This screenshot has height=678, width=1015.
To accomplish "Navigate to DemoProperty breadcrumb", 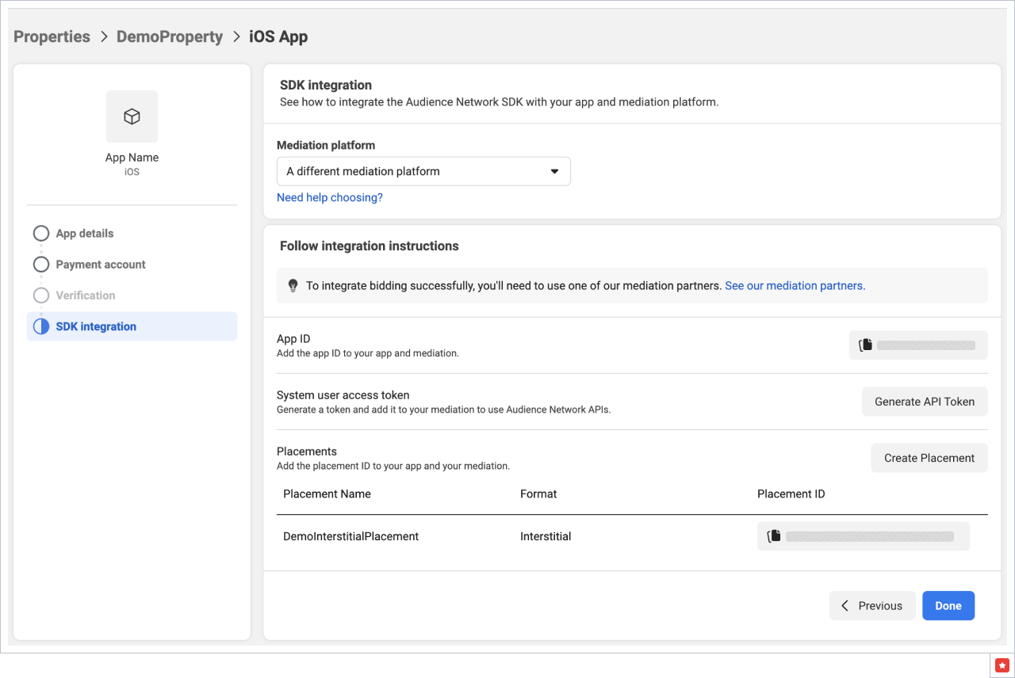I will [x=170, y=36].
